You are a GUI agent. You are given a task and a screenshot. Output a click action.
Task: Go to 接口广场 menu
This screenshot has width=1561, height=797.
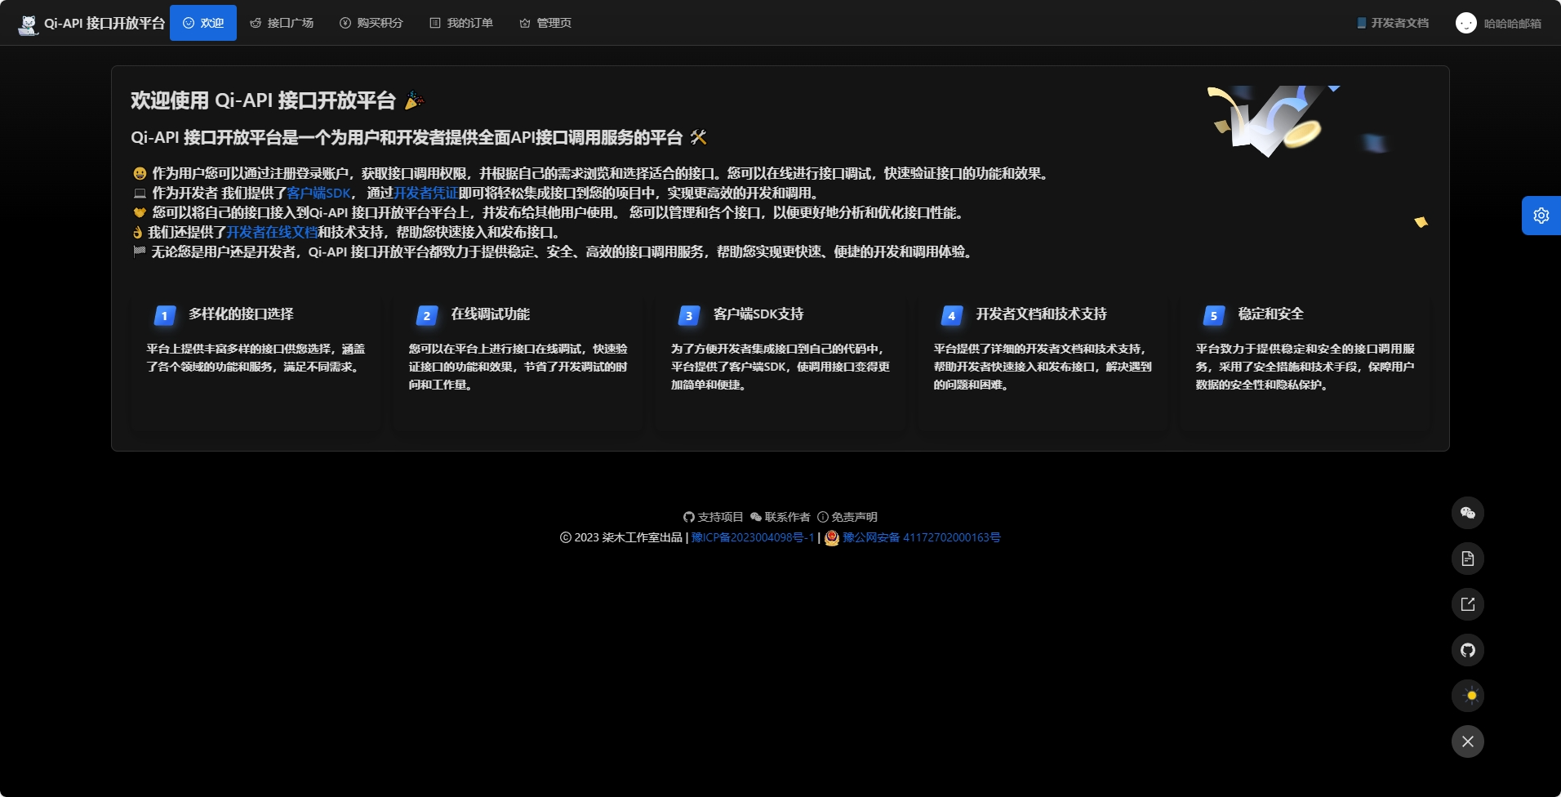point(282,23)
